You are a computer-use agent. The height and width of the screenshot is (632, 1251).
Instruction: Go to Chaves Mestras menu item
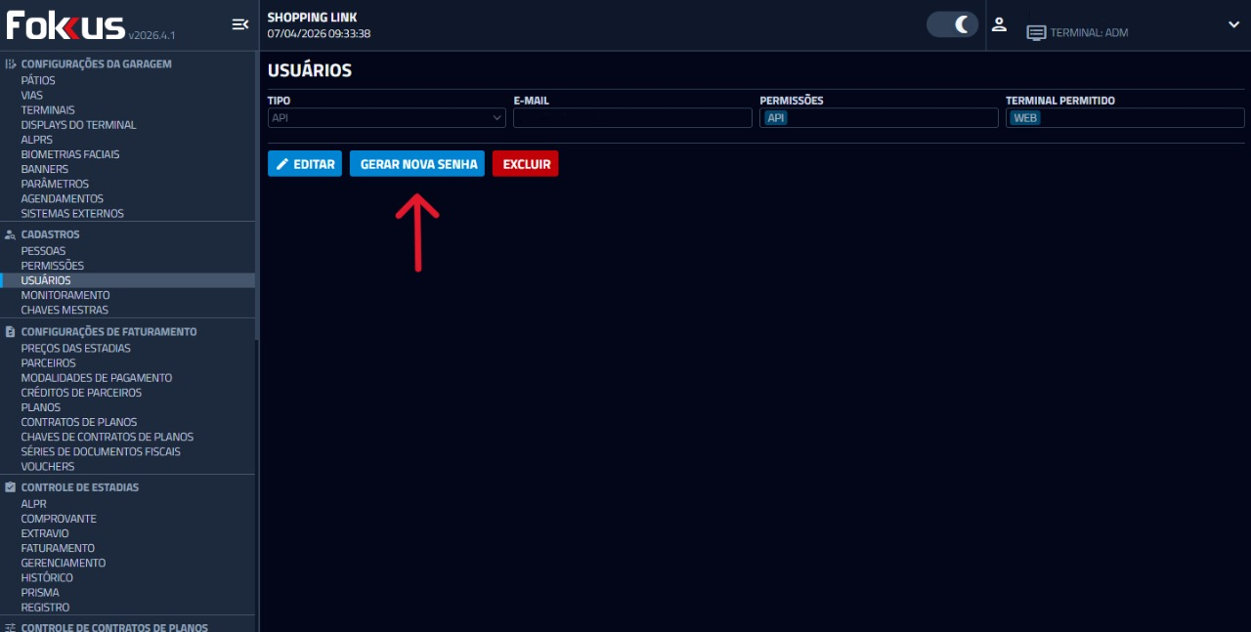65,310
